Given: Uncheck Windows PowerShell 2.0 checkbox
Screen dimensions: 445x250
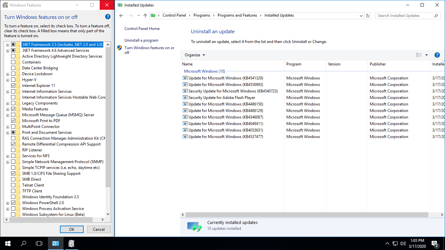Looking at the screenshot, I should coord(13,203).
